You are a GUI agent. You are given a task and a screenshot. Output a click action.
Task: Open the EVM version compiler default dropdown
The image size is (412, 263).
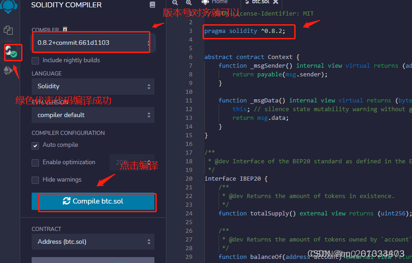(93, 115)
